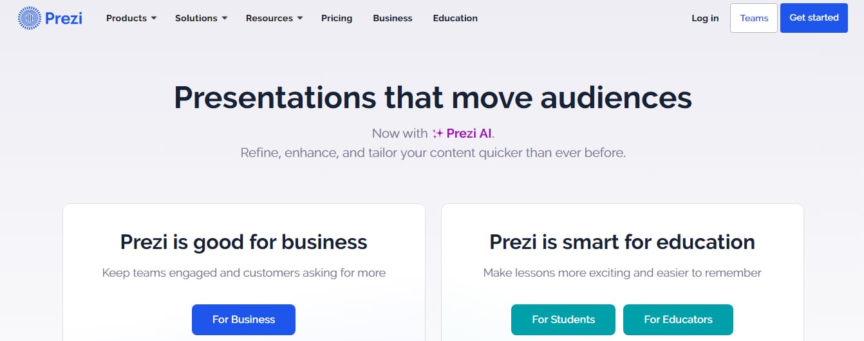Open the Business nav item
The width and height of the screenshot is (864, 341).
(x=393, y=18)
